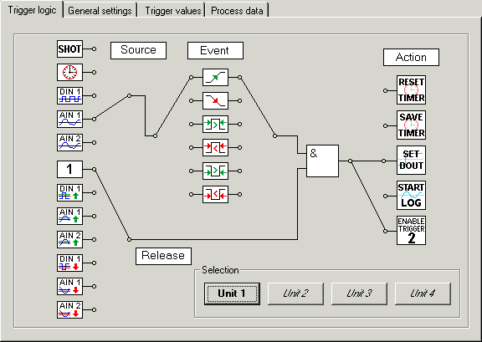Click the SAVE TIMER action icon

[x=412, y=125]
